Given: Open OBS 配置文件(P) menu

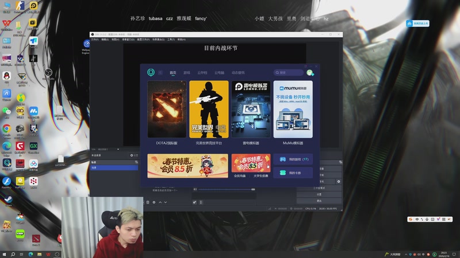Looking at the screenshot, I should (143, 40).
